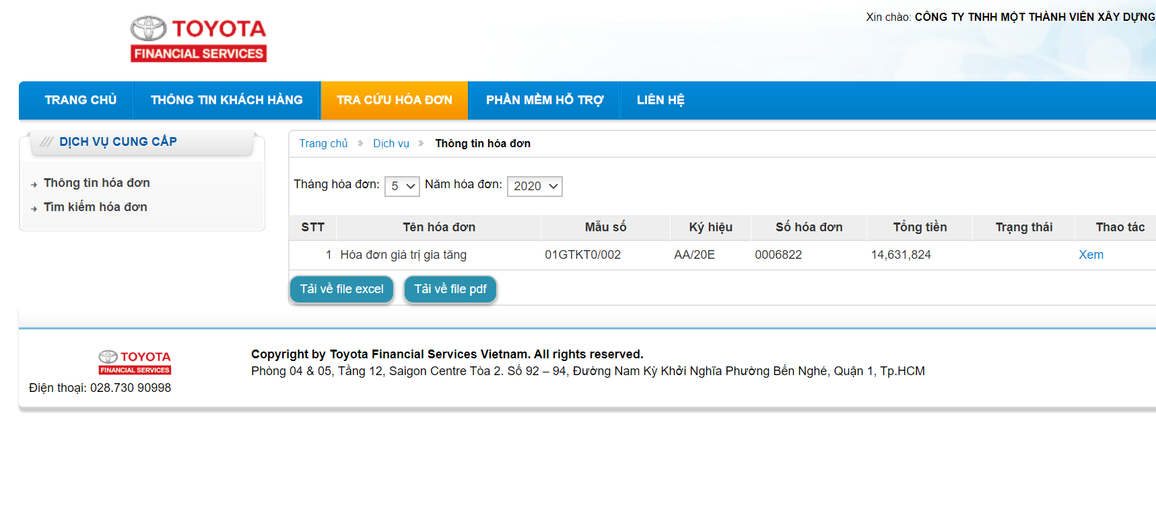The width and height of the screenshot is (1156, 523).
Task: Click the Tổng tiền column header
Action: [920, 227]
